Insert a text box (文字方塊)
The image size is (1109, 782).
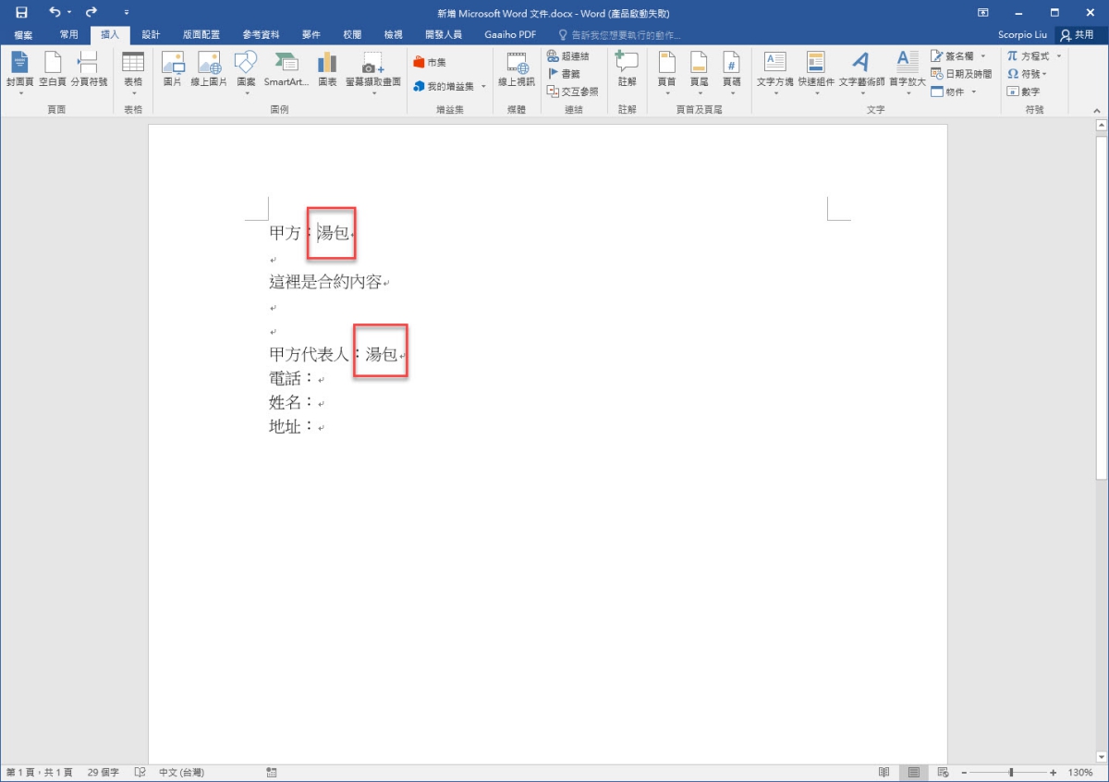pos(774,72)
